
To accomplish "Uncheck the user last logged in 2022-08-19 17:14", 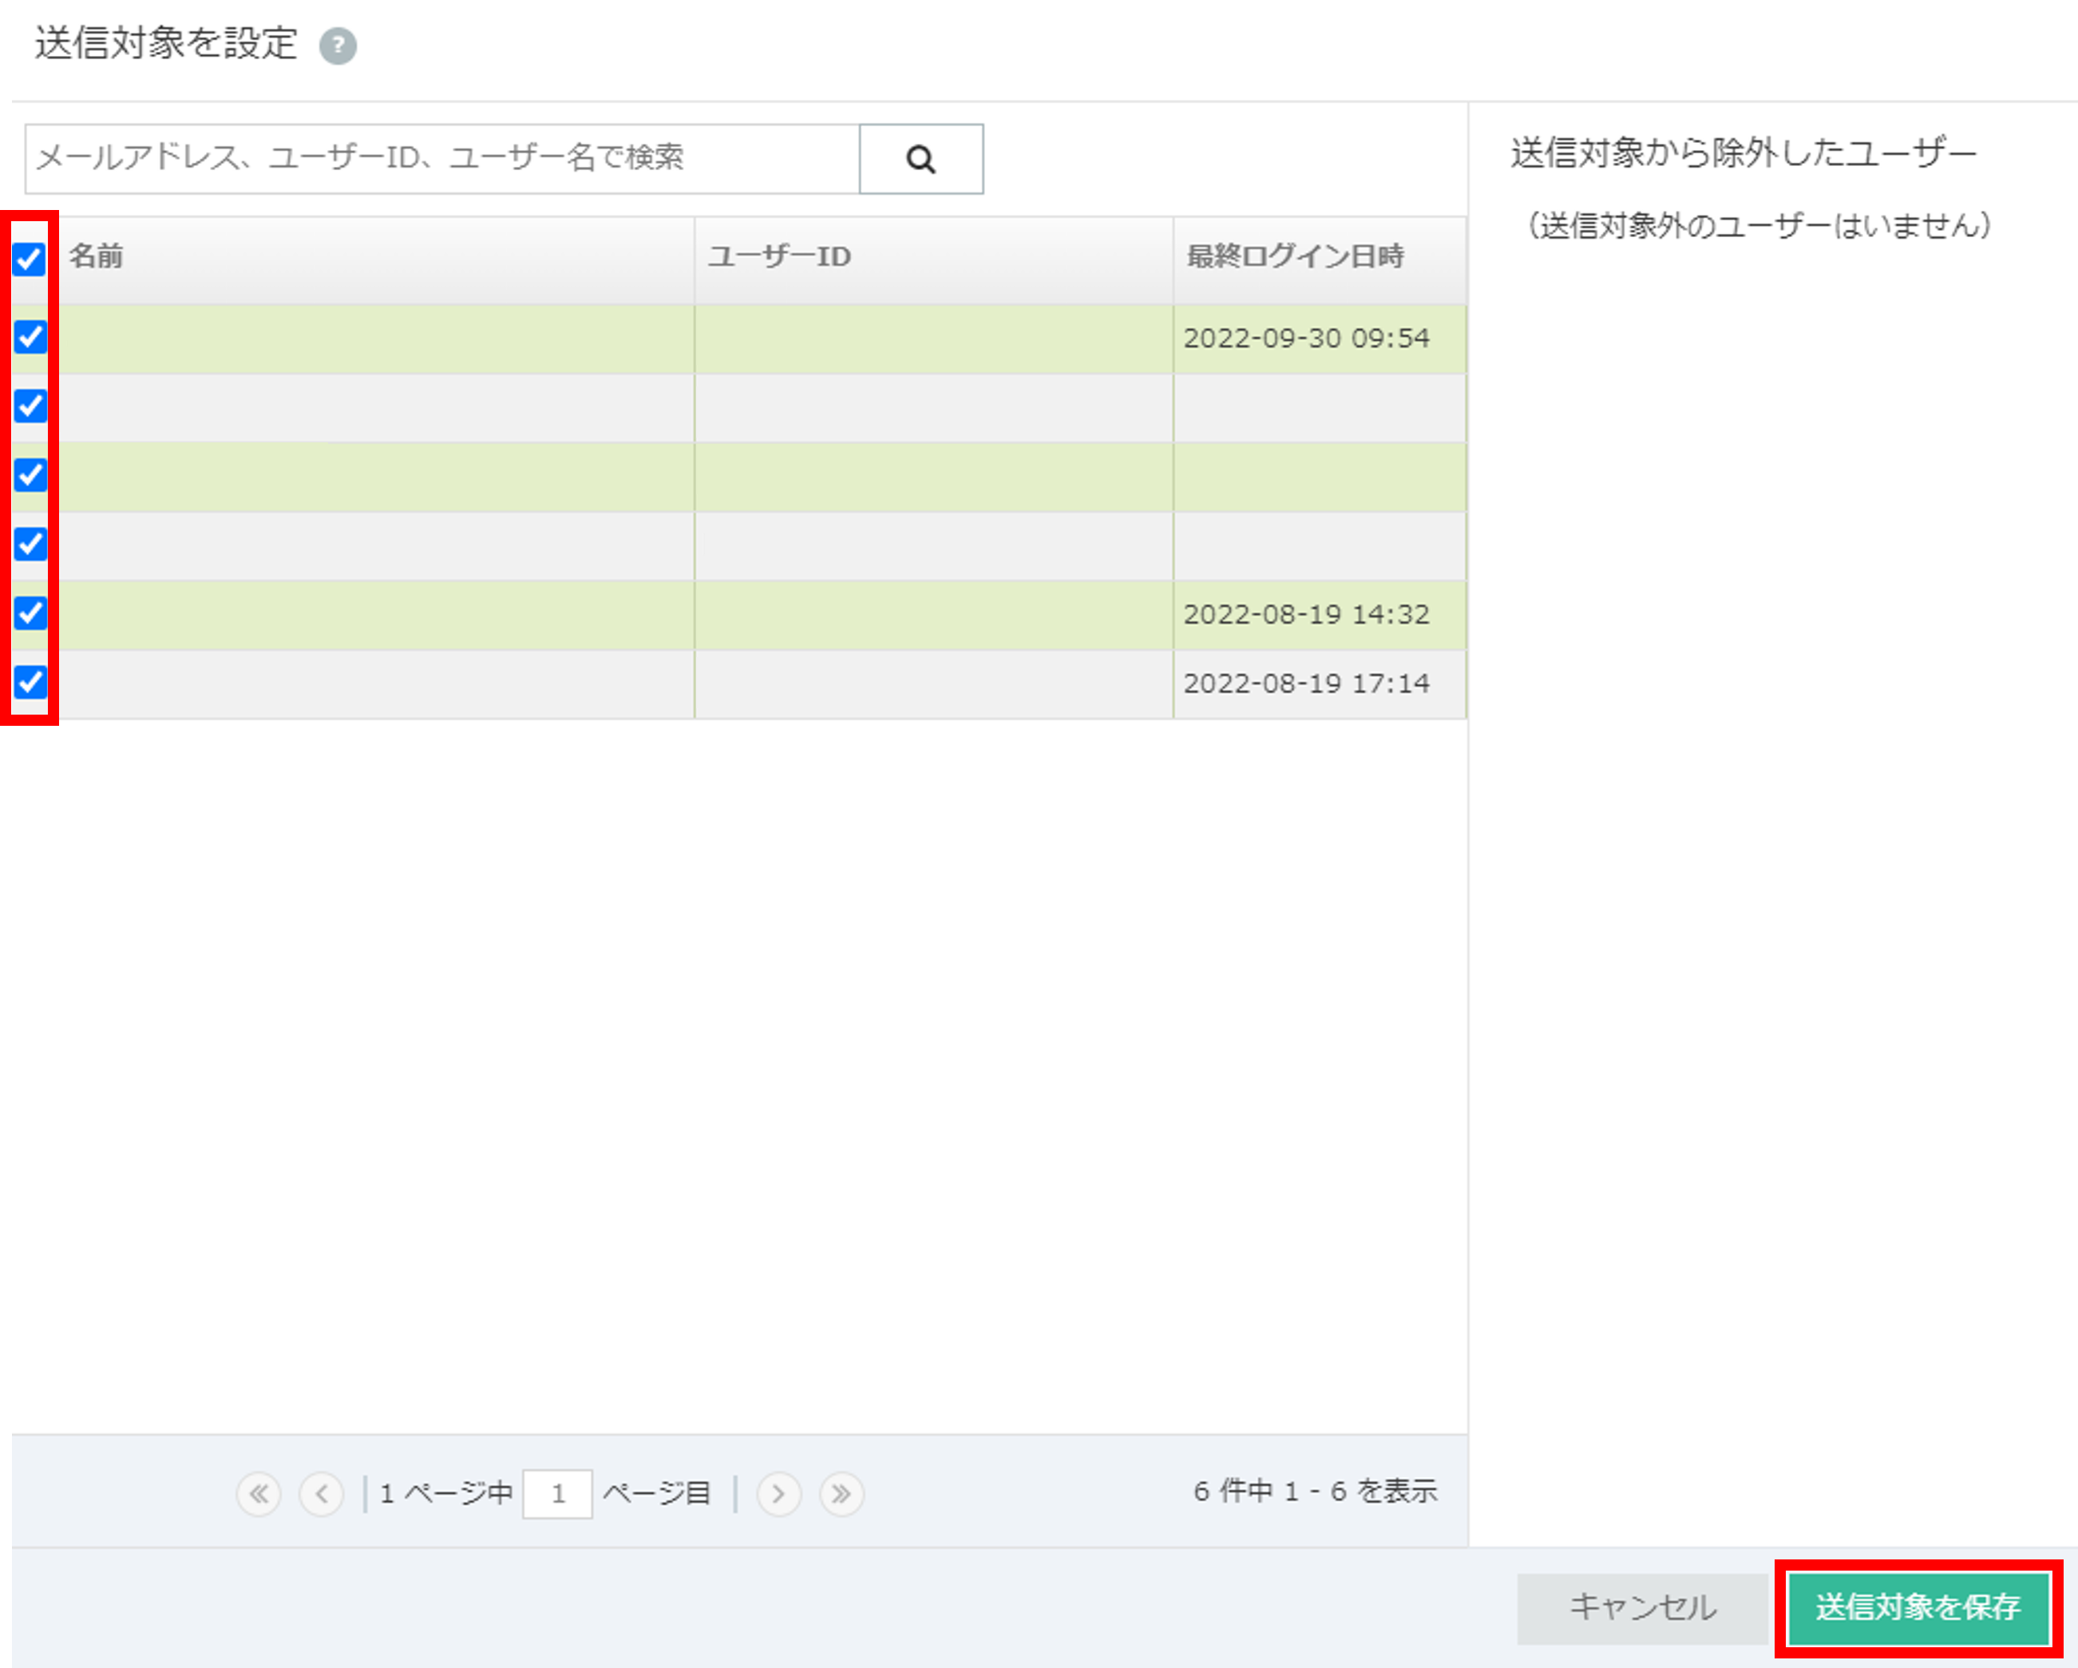I will (30, 683).
